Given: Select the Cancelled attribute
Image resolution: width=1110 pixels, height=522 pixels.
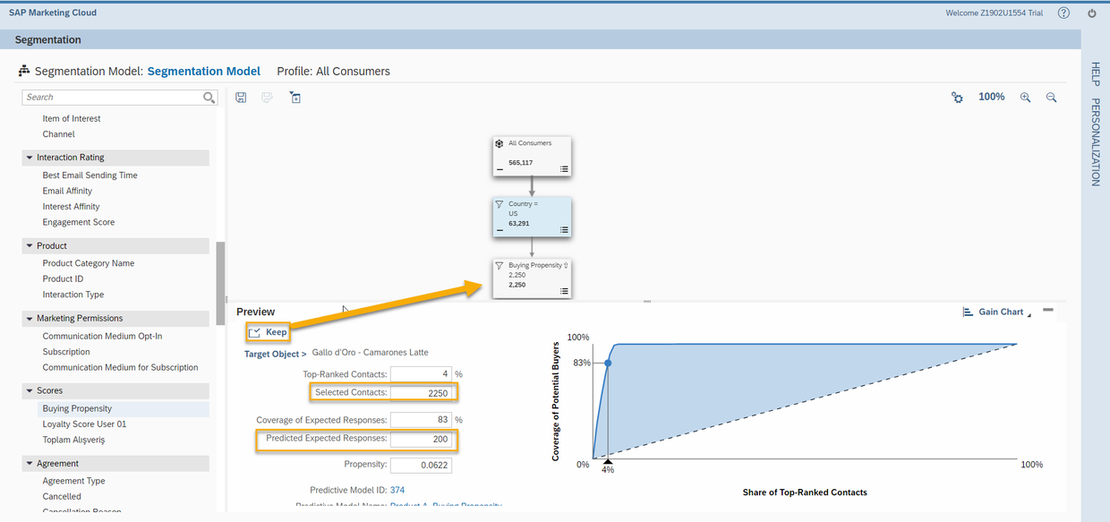Looking at the screenshot, I should point(62,496).
